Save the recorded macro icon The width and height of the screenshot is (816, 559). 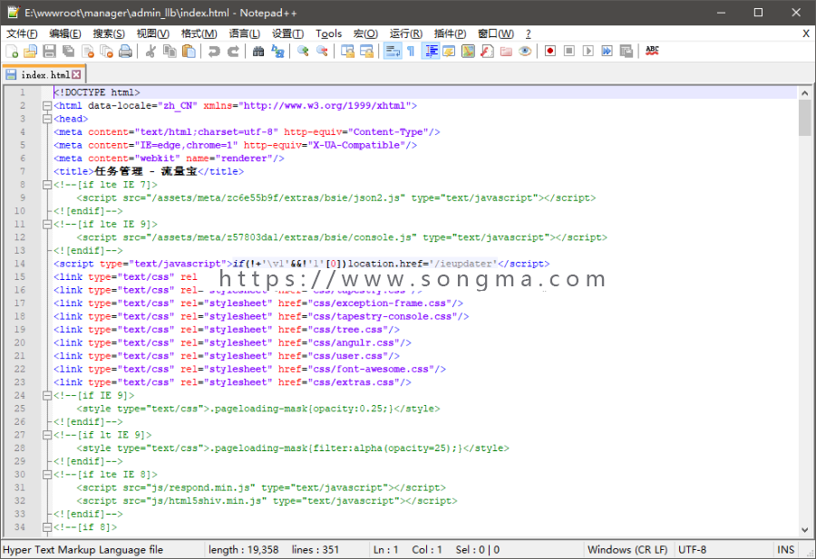tap(627, 51)
